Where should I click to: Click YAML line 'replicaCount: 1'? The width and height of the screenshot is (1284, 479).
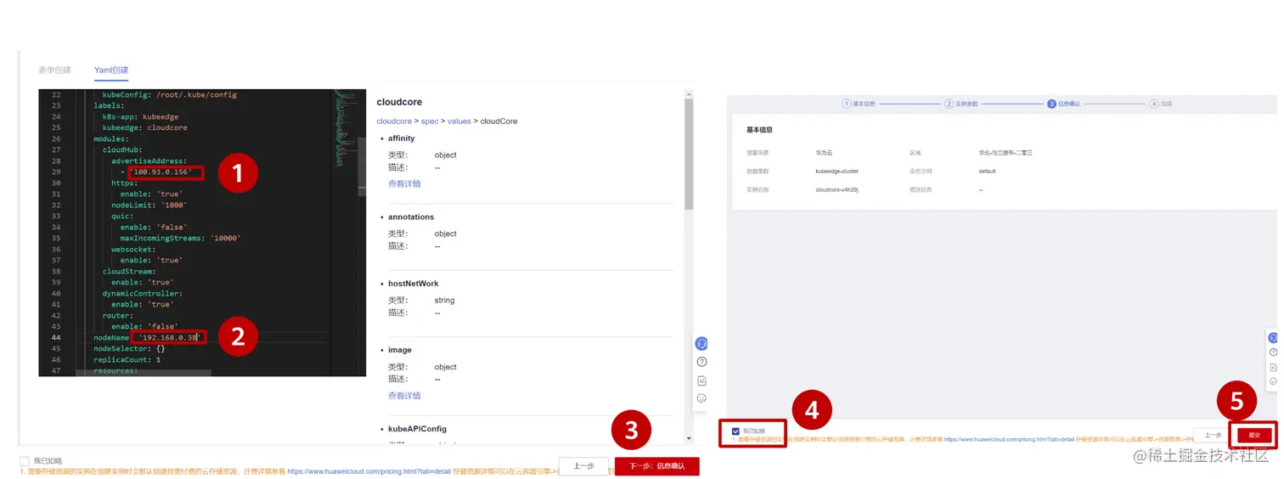pyautogui.click(x=127, y=359)
